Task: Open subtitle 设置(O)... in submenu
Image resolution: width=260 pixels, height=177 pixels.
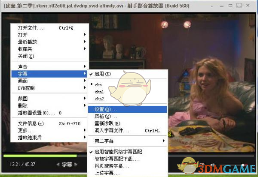Action: 128,109
